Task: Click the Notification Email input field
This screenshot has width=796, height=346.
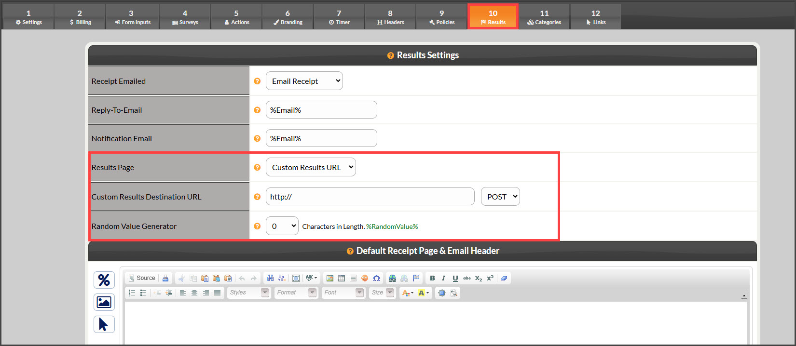Action: (321, 138)
